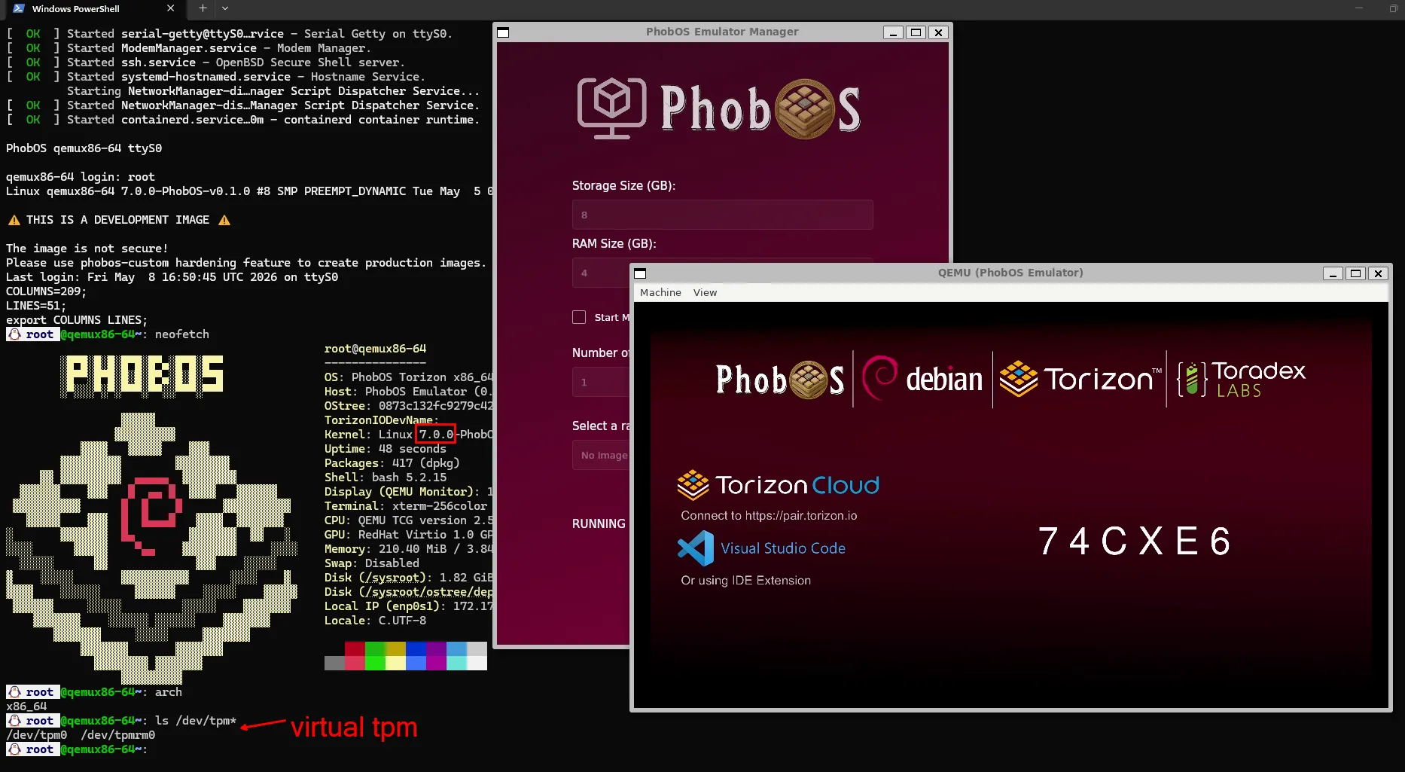Click the Torizon logo in QEMU header

[x=1080, y=379]
